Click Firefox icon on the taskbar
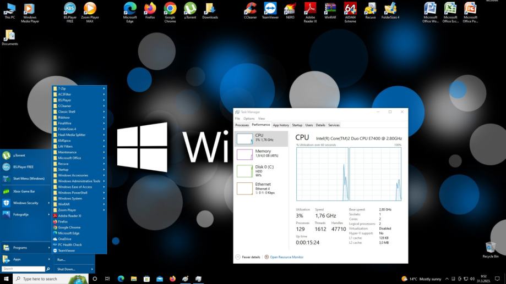Viewport: 506px width, 284px height. point(172,279)
